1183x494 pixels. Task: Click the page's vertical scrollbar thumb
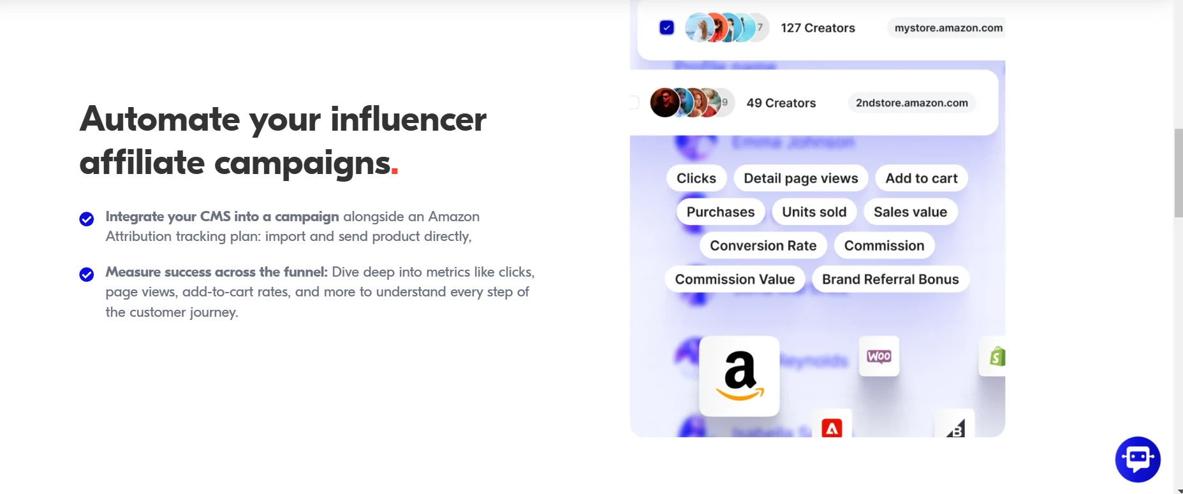pos(1178,172)
